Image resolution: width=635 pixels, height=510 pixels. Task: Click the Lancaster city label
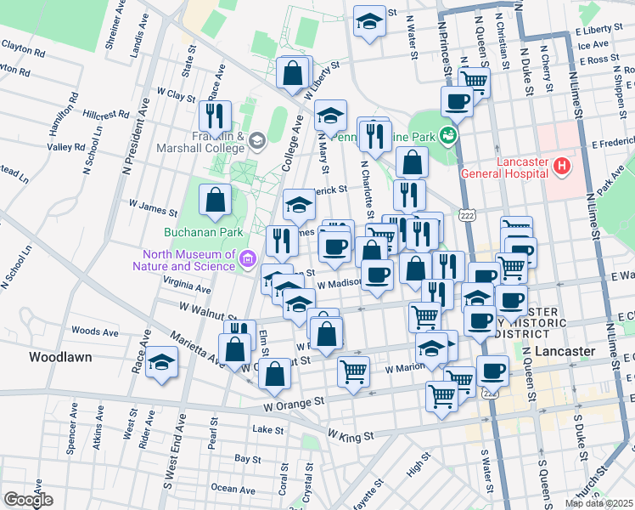[x=565, y=351]
